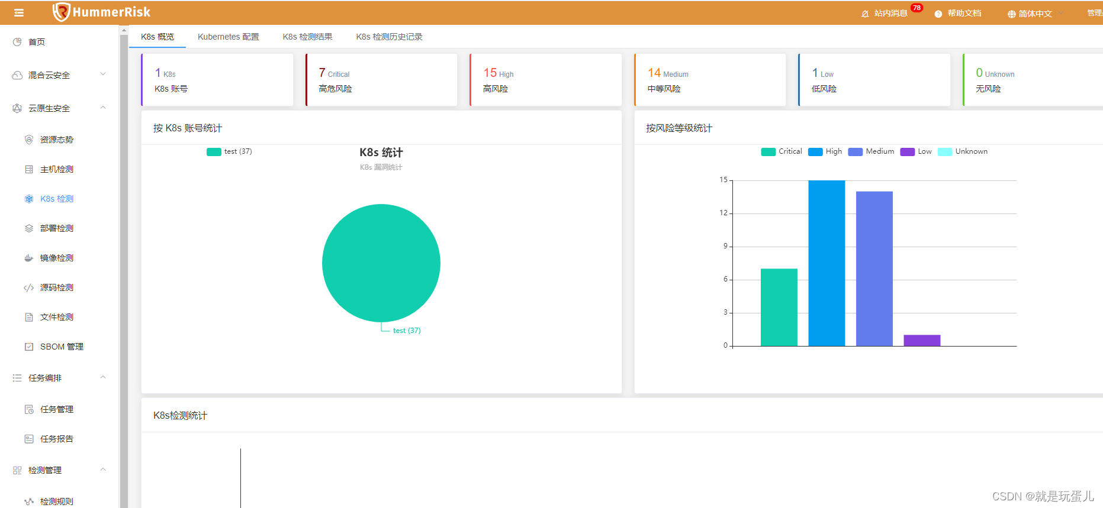Click the 检测规则 branch icon
Image resolution: width=1103 pixels, height=508 pixels.
click(29, 501)
